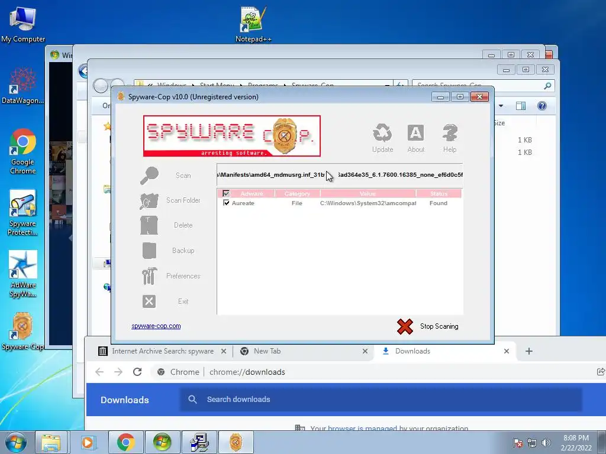Visit the spyware-cop.com link

tap(156, 326)
